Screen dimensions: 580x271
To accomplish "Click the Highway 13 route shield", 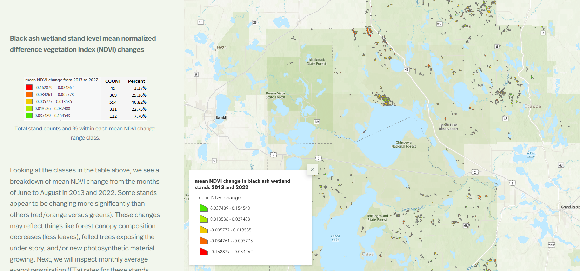I will pos(201,22).
